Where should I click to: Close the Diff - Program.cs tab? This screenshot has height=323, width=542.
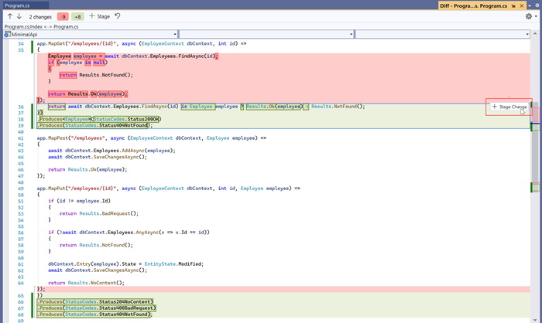pos(522,6)
